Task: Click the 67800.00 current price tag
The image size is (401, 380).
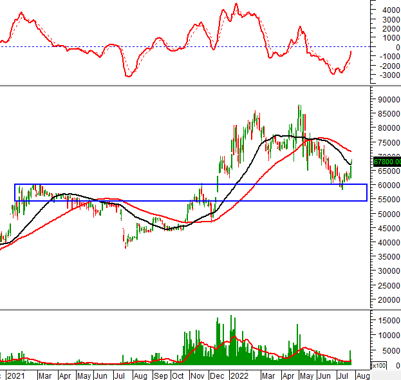Action: tap(387, 162)
